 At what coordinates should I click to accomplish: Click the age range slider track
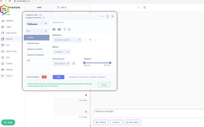coord(97,63)
